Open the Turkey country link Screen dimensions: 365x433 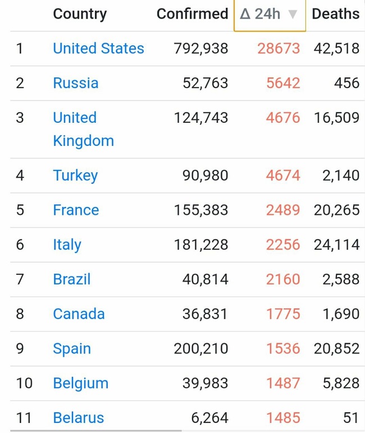click(x=75, y=176)
